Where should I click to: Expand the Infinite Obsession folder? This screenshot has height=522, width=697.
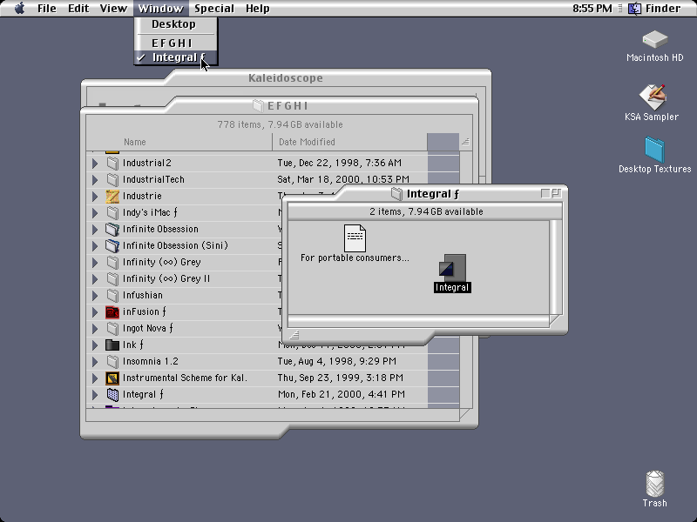pos(95,230)
